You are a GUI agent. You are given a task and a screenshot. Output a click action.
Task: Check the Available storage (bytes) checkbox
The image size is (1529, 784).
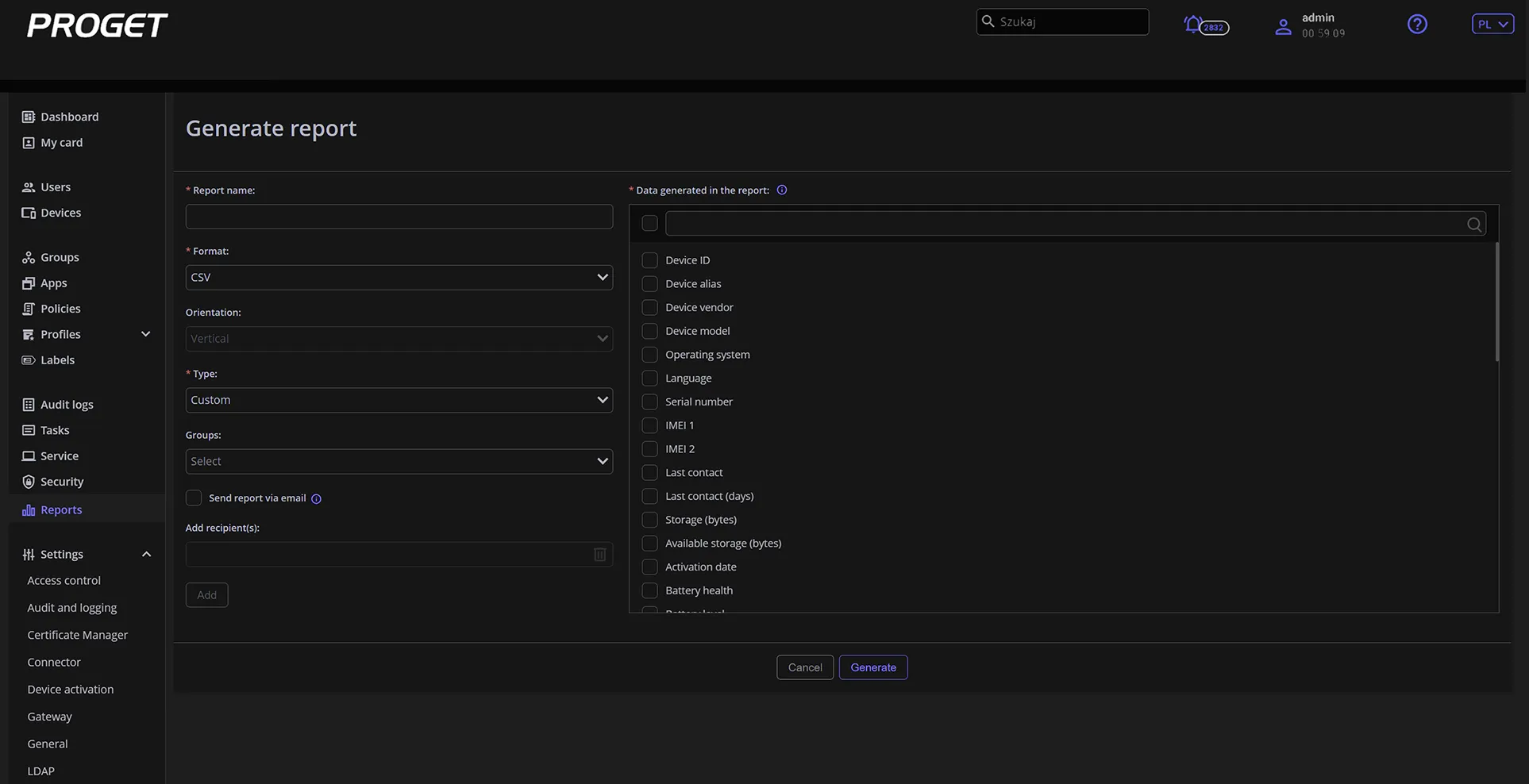pyautogui.click(x=649, y=544)
